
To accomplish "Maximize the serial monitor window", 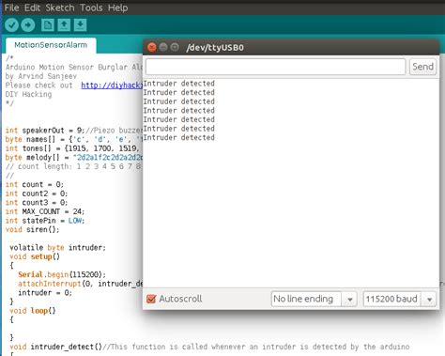I will point(175,47).
